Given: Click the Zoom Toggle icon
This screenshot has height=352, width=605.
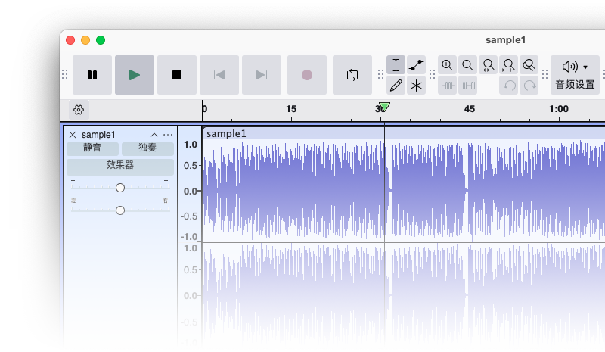Looking at the screenshot, I should coord(529,65).
